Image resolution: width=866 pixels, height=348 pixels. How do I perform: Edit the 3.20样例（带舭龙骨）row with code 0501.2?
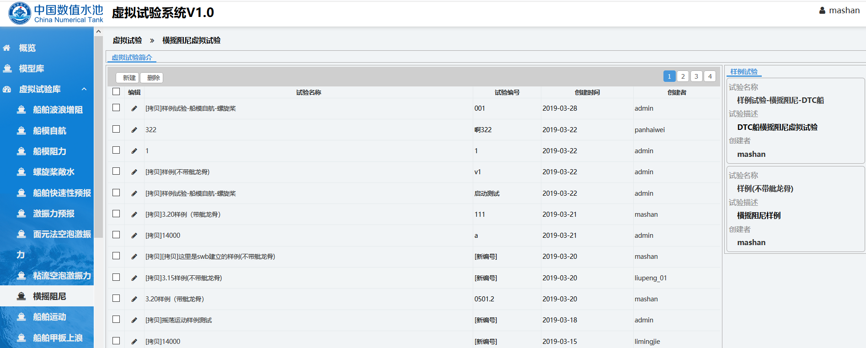tap(134, 299)
